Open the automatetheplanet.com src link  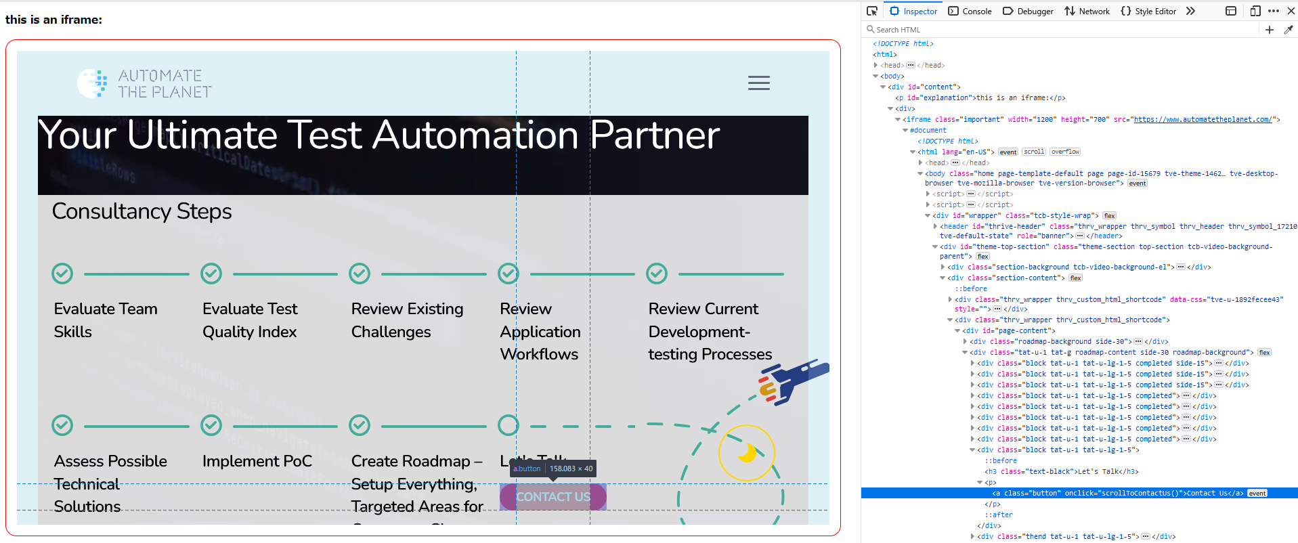pos(1203,119)
